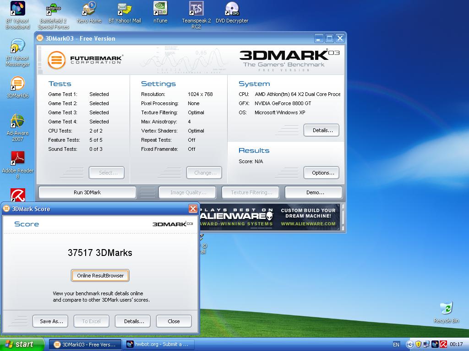The width and height of the screenshot is (469, 351).
Task: Open the Avira red umbrella desktop icon
Action: point(18,195)
